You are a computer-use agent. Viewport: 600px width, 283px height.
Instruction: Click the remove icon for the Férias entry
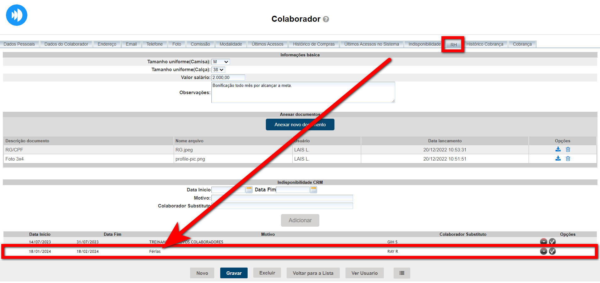(x=543, y=251)
